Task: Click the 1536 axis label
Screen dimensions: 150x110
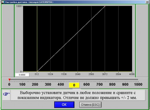Action: click(64, 74)
